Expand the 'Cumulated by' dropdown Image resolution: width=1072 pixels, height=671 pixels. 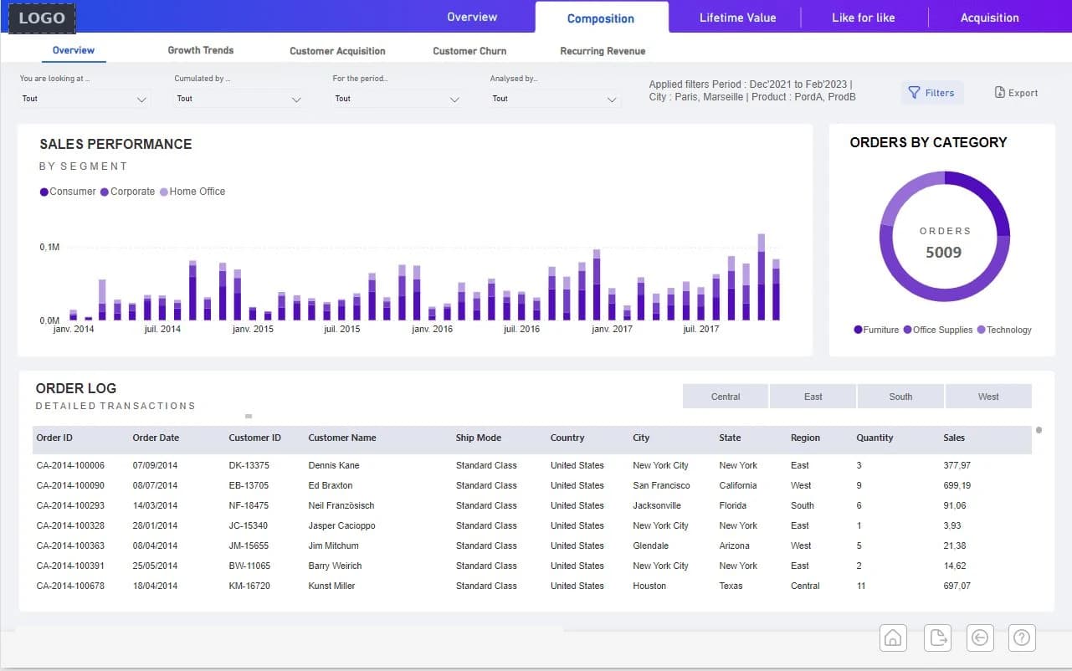239,99
